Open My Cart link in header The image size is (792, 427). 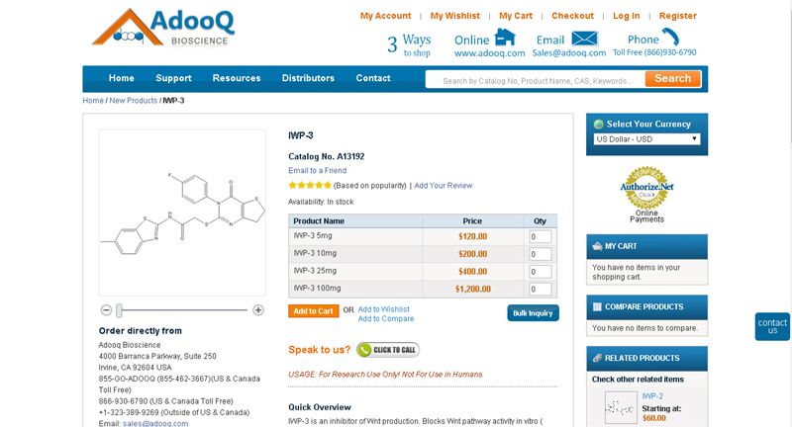click(516, 16)
